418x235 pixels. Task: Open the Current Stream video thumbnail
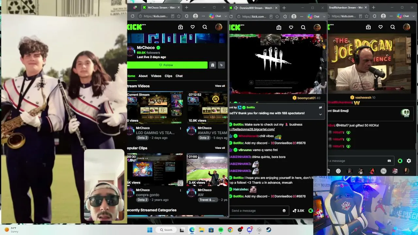(x=155, y=108)
